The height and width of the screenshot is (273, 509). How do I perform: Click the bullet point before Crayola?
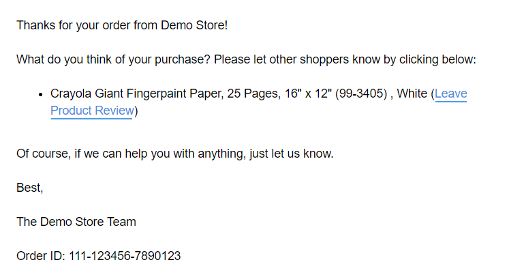[42, 94]
